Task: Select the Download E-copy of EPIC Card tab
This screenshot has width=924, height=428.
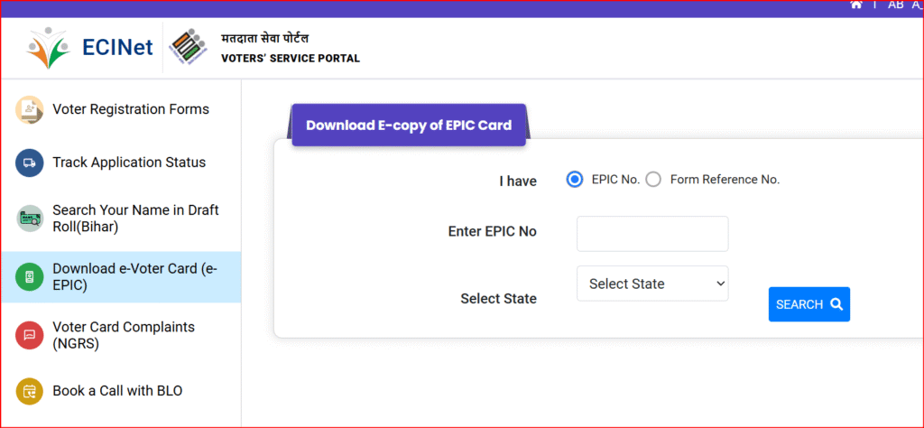Action: click(409, 126)
